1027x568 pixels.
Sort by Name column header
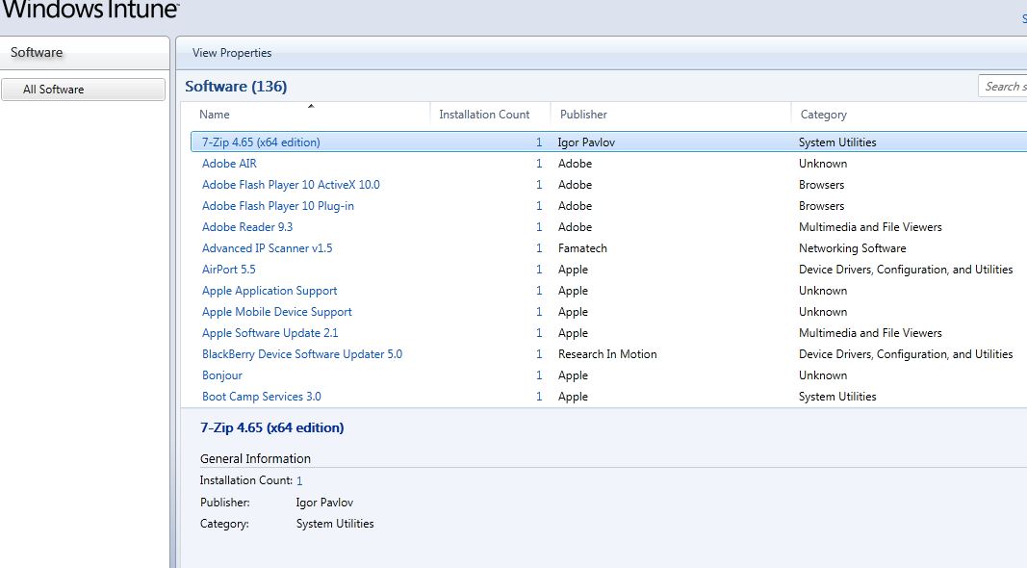coord(215,115)
